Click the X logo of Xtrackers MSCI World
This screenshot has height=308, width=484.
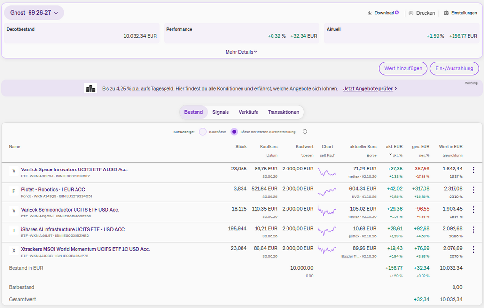(14, 250)
